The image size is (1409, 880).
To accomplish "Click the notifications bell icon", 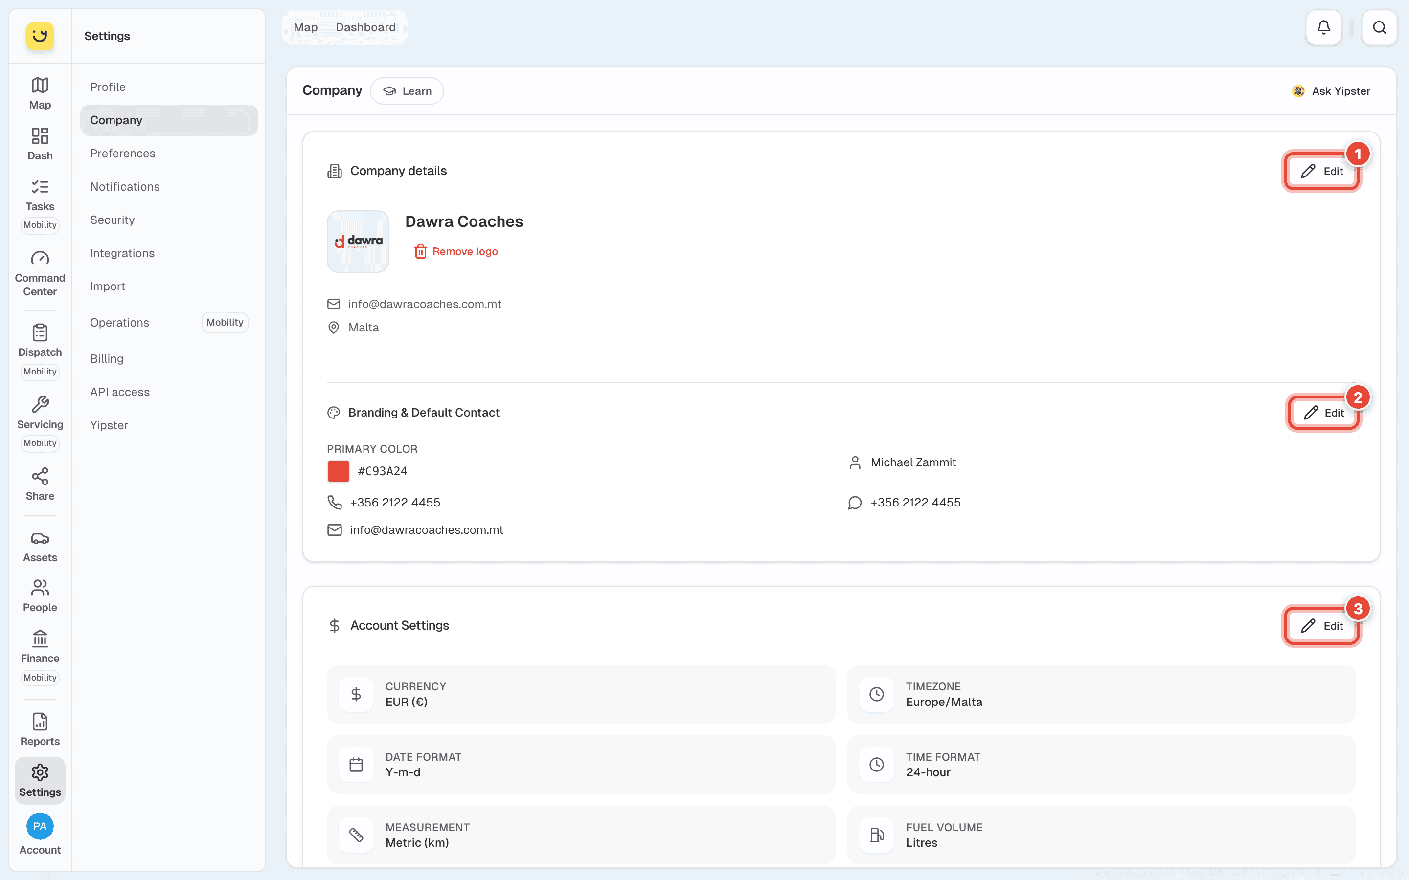I will [1323, 27].
